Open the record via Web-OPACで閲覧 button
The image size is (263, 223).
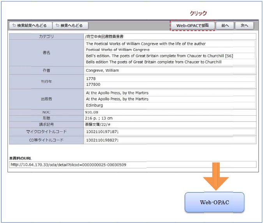[x=192, y=25]
